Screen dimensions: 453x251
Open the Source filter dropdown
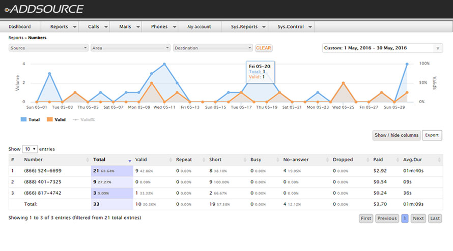[48, 48]
